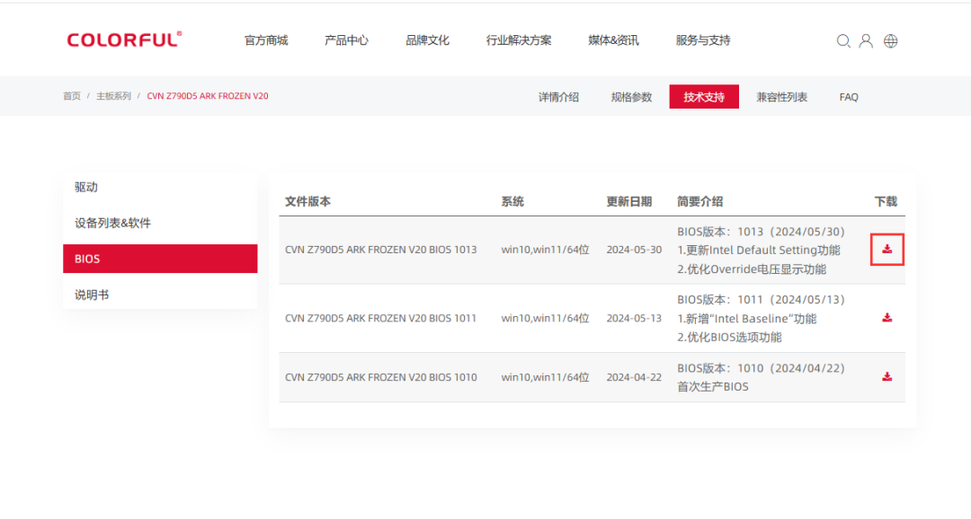Open the 行业解决方案 menu
This screenshot has width=971, height=519.
[519, 40]
